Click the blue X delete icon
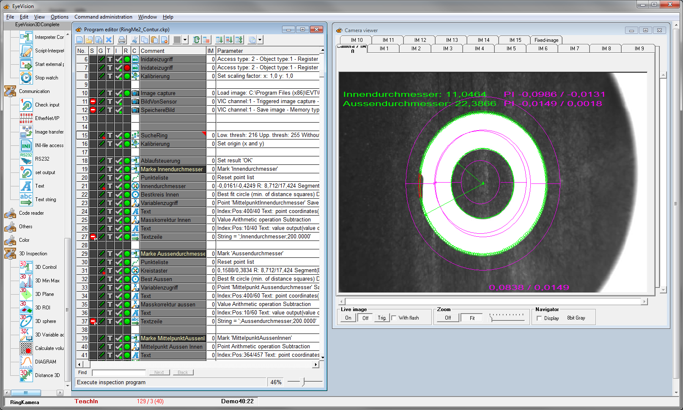The image size is (683, 410). 109,40
